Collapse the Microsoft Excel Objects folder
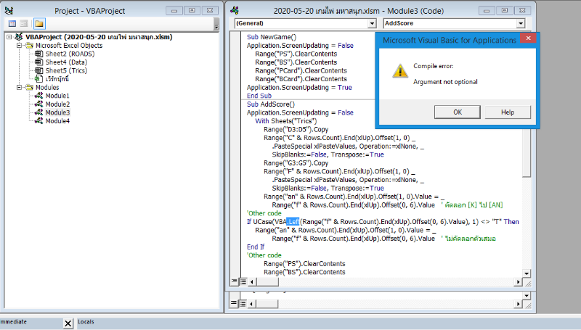Screen dimensions: 581x330 [18, 45]
